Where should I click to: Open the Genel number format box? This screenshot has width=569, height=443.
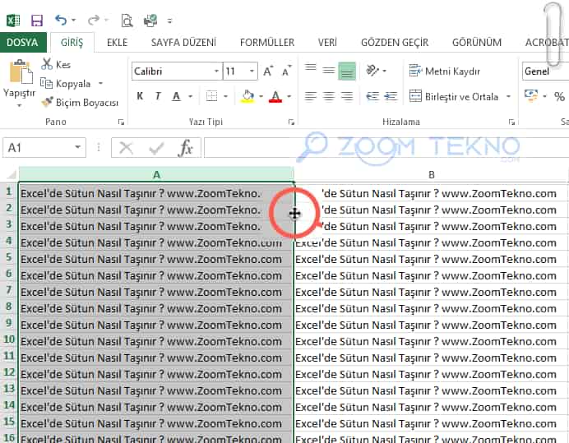[x=545, y=72]
